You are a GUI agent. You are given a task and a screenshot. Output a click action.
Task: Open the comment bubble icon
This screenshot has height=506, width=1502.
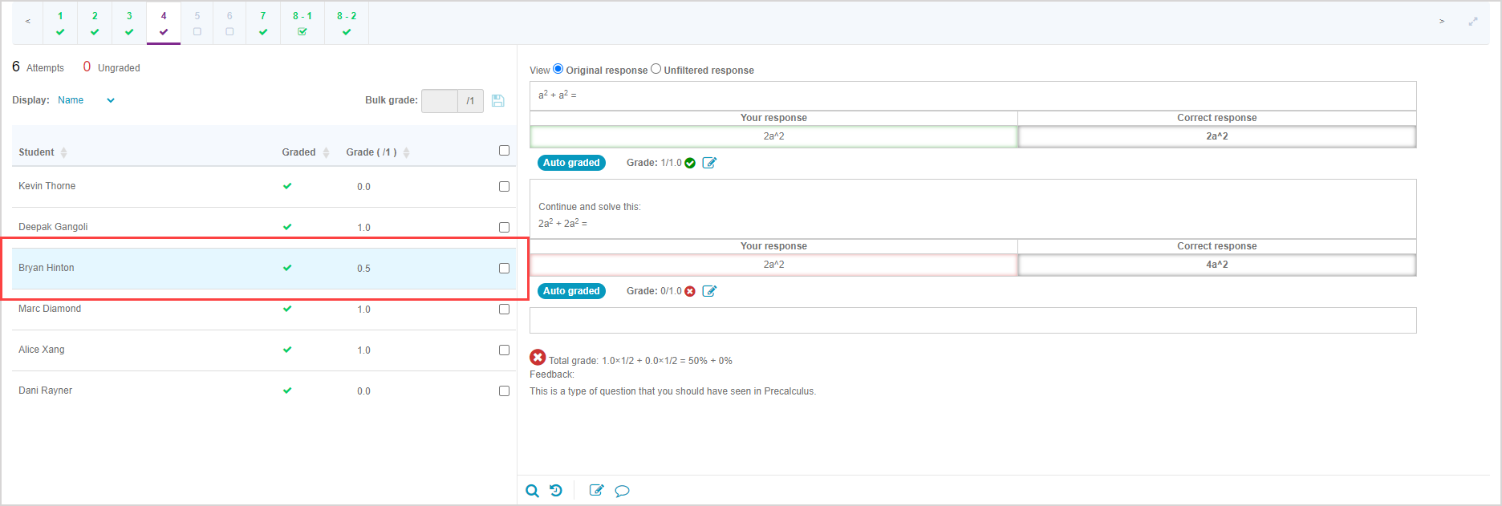(x=622, y=491)
